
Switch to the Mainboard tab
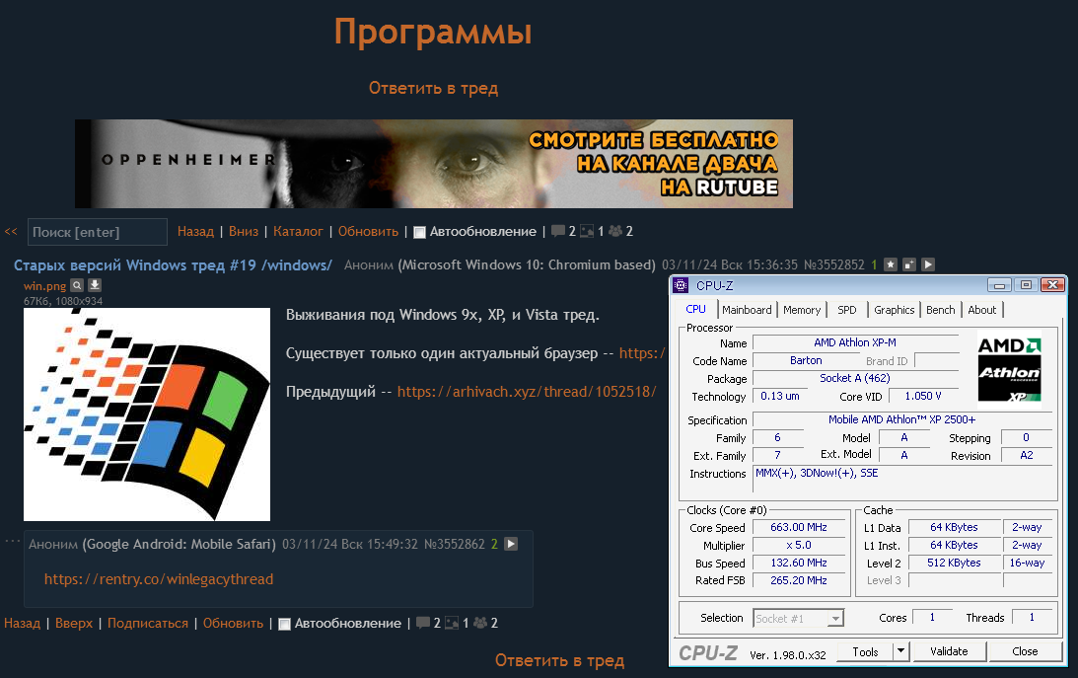coord(748,310)
